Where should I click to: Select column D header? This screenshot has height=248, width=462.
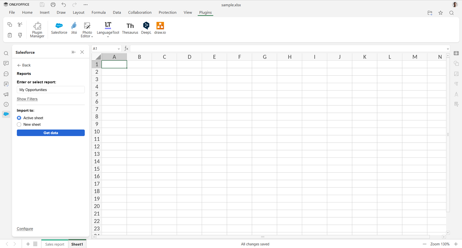coord(189,57)
